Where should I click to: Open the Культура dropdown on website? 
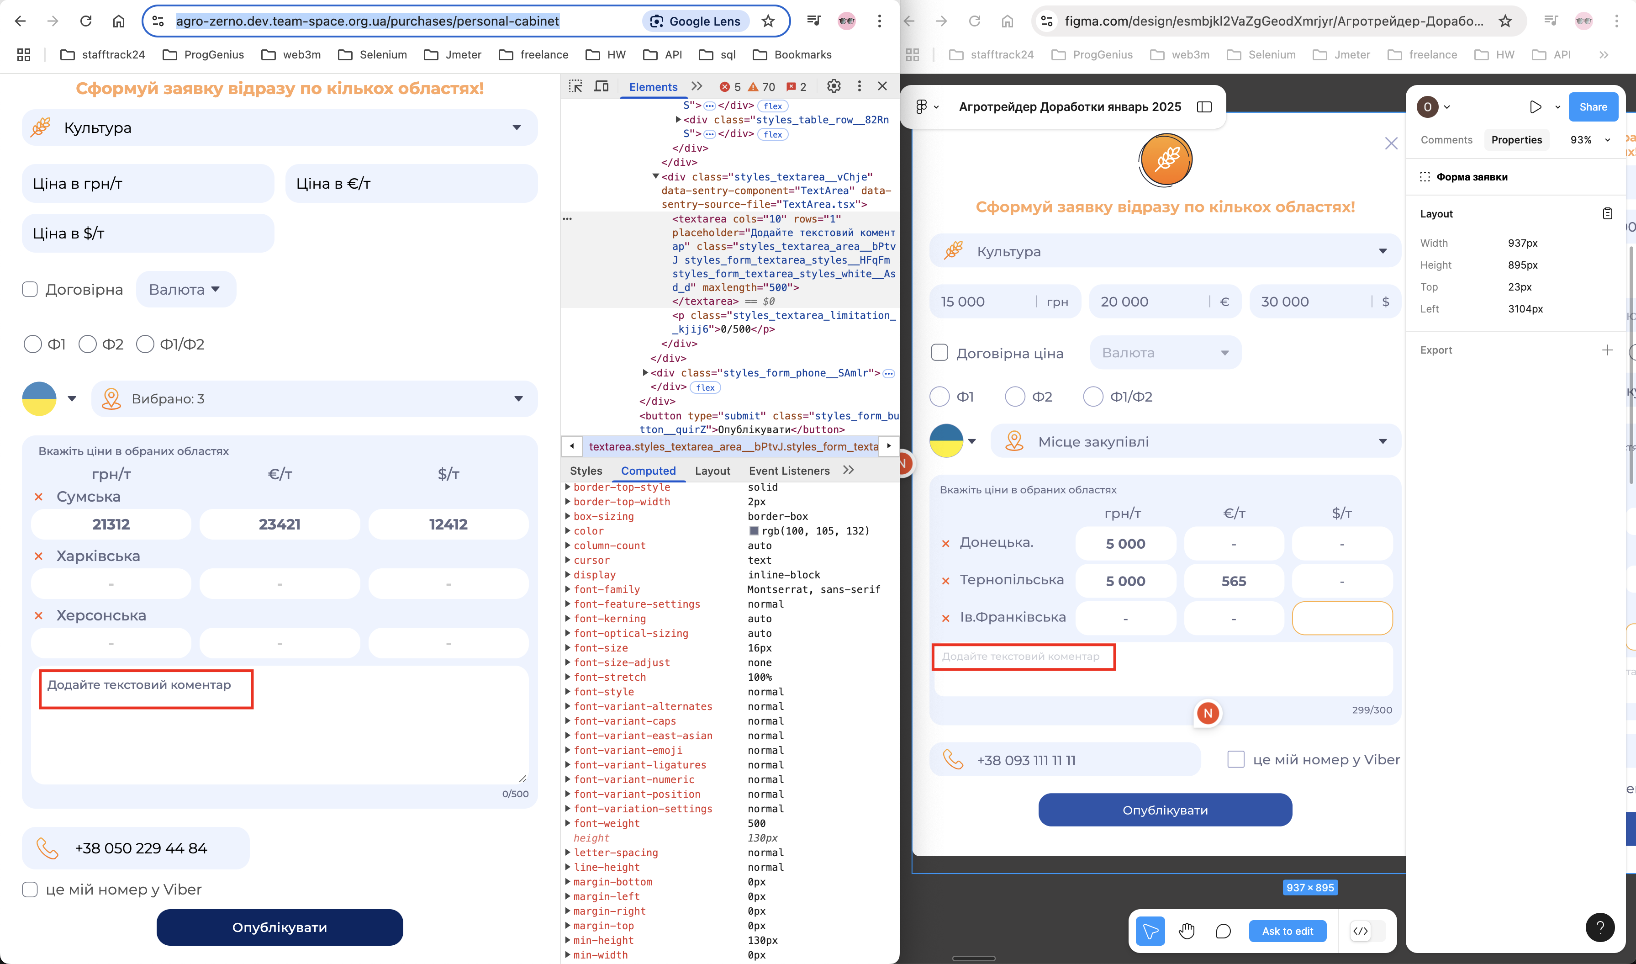[279, 128]
